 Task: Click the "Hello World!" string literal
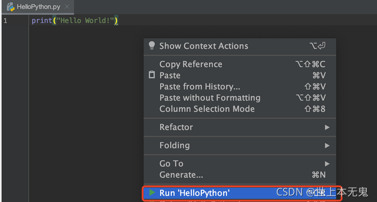[85, 21]
